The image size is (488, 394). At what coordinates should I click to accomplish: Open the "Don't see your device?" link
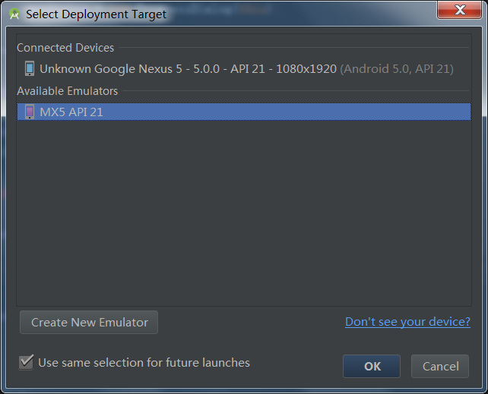(407, 322)
